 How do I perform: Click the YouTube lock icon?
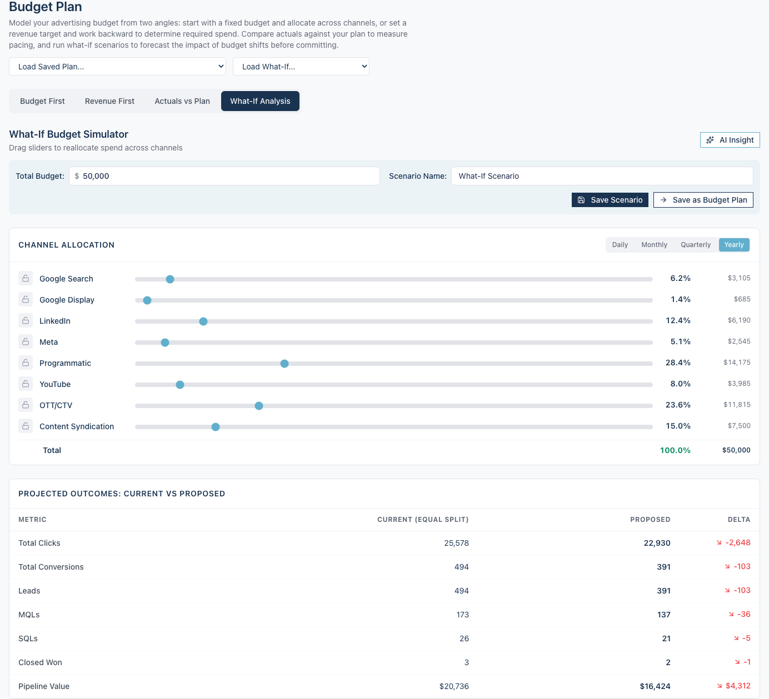coord(26,384)
